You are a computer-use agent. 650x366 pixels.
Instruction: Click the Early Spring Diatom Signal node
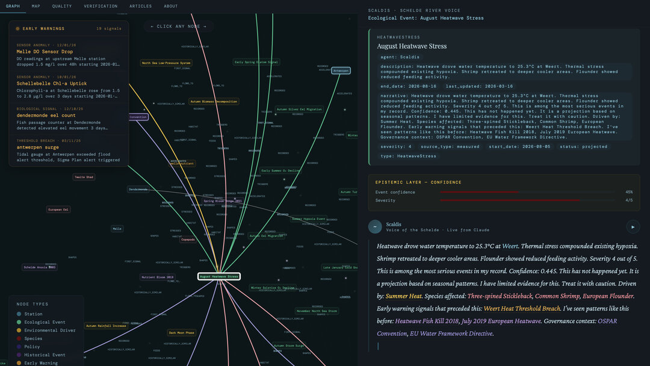[256, 62]
